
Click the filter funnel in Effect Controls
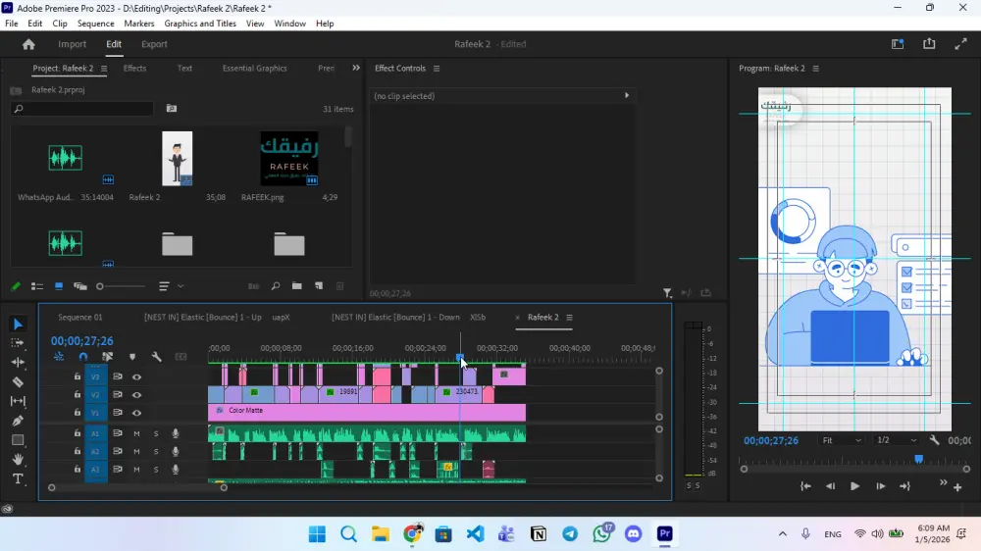[667, 293]
